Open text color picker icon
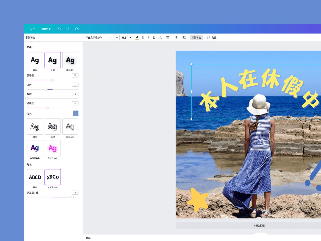The width and height of the screenshot is (321, 241). 137,37
